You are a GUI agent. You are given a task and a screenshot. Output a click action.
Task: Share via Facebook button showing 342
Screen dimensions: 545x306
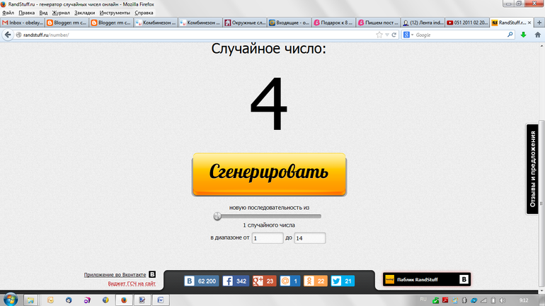pos(236,281)
